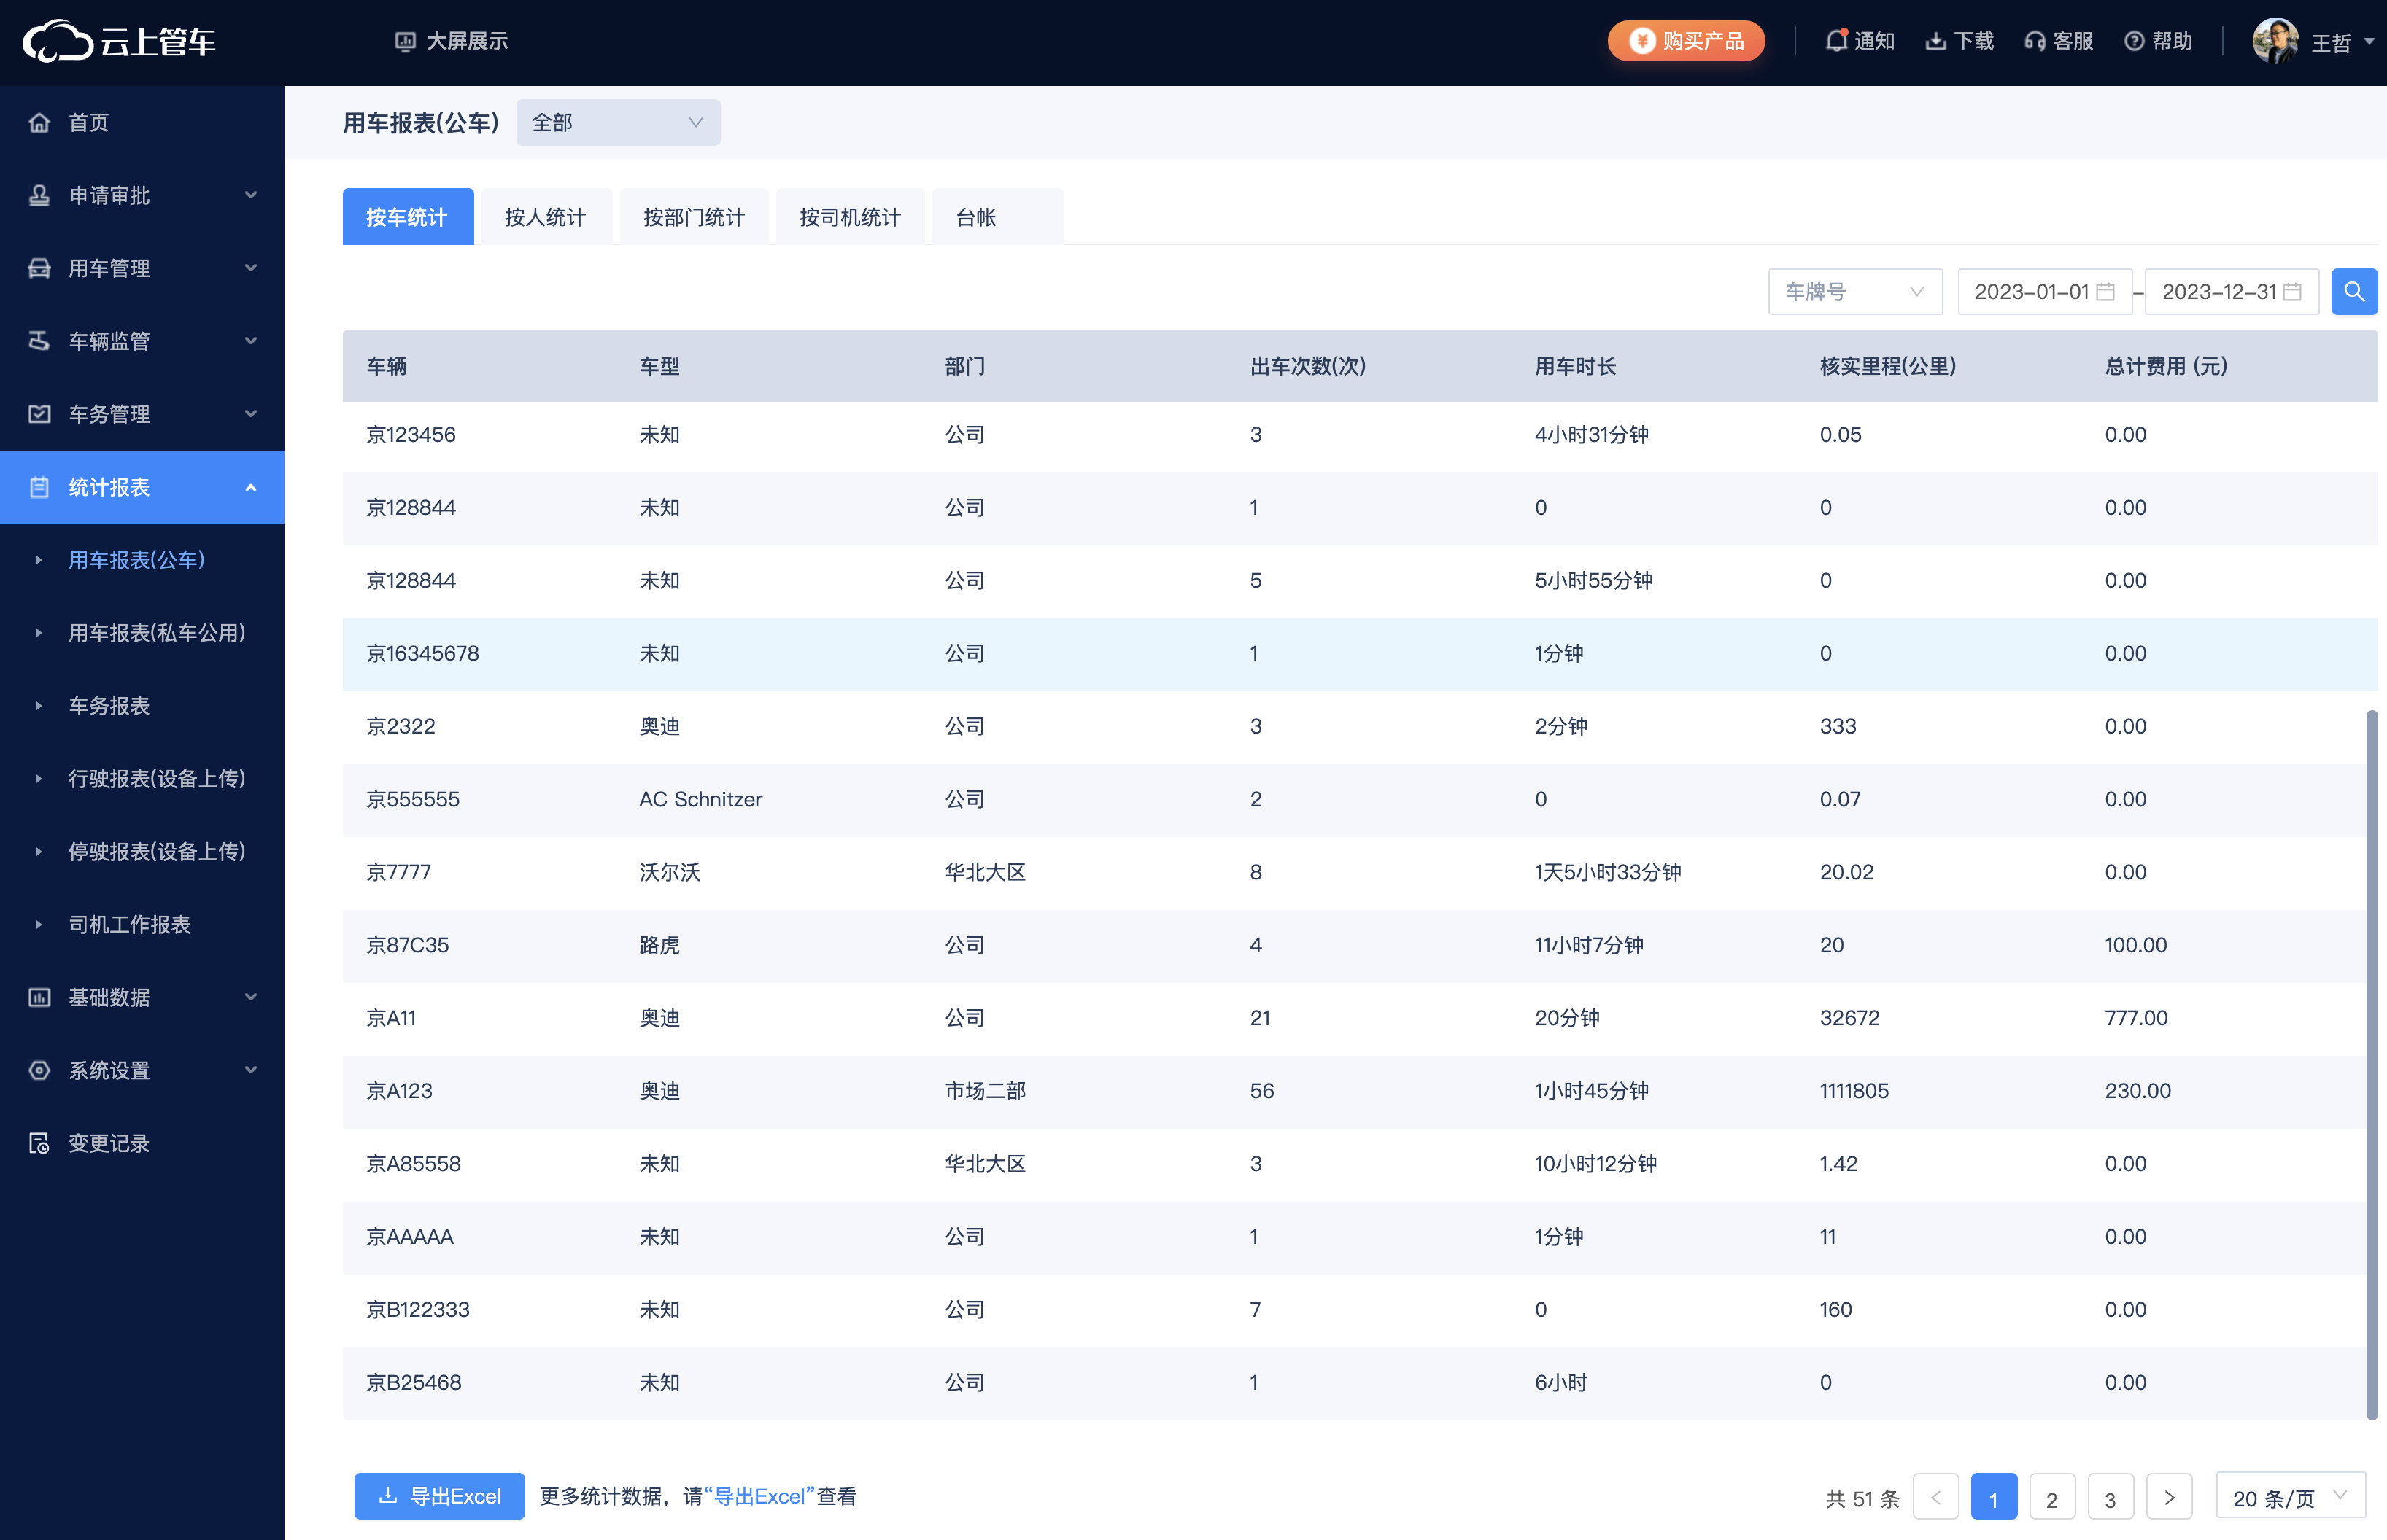Click the user avatar picture
2387x1540 pixels.
(x=2275, y=41)
